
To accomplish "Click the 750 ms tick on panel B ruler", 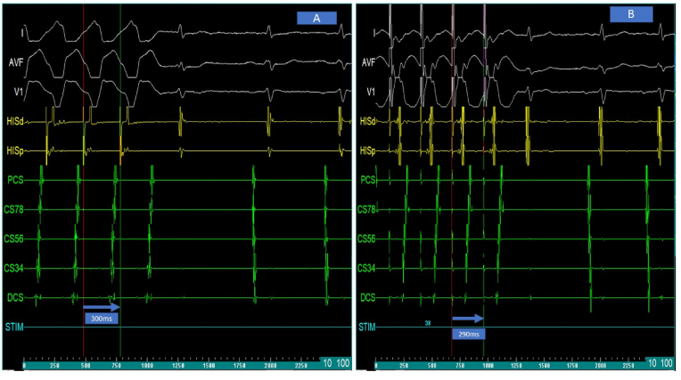I will click(460, 366).
